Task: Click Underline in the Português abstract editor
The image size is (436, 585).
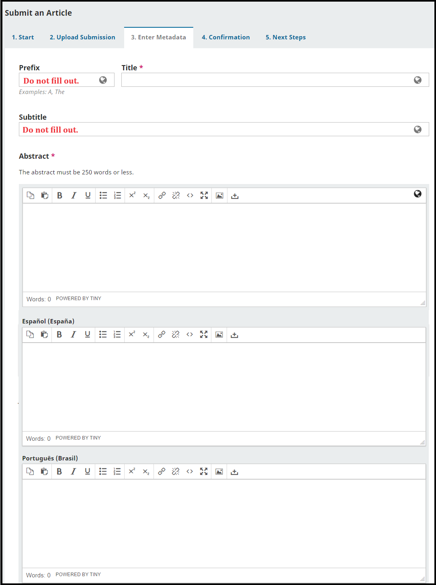Action: click(x=87, y=471)
